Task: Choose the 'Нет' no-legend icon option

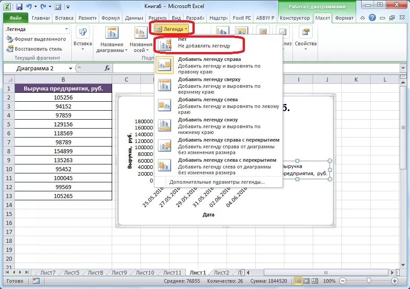Action: click(165, 44)
